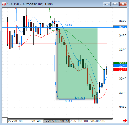Click the 00:00 time axis label
The width and height of the screenshot is (129, 125).
point(83,121)
